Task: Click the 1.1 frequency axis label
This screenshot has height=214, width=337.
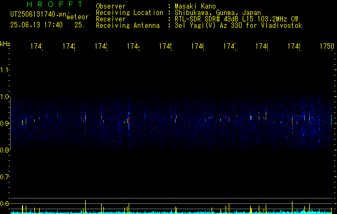Action: (x=4, y=70)
